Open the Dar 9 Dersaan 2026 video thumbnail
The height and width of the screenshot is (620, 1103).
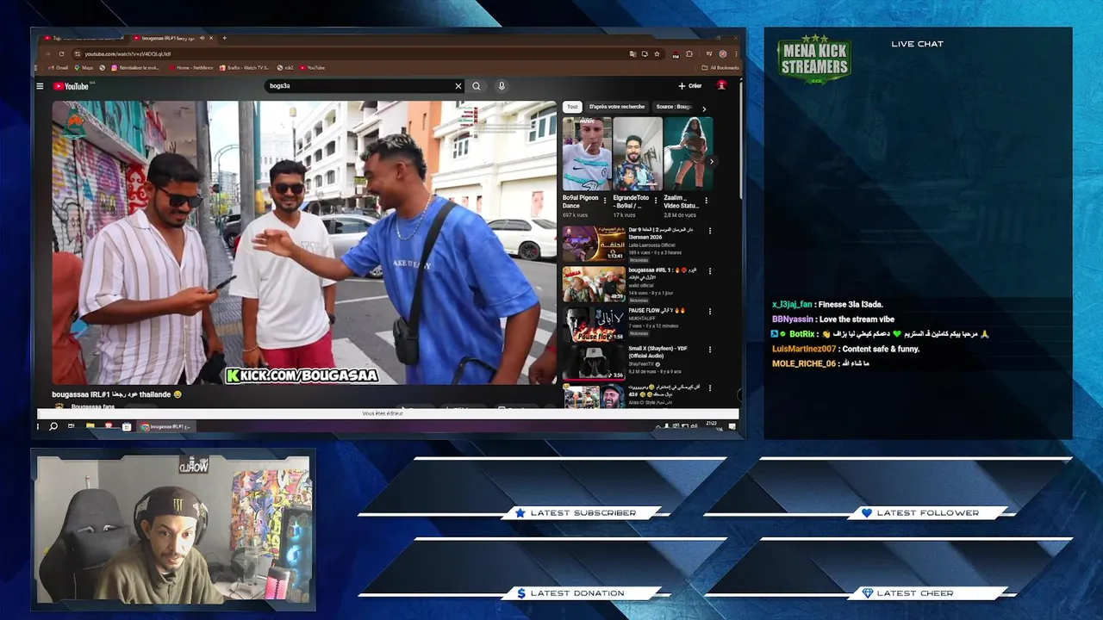594,243
